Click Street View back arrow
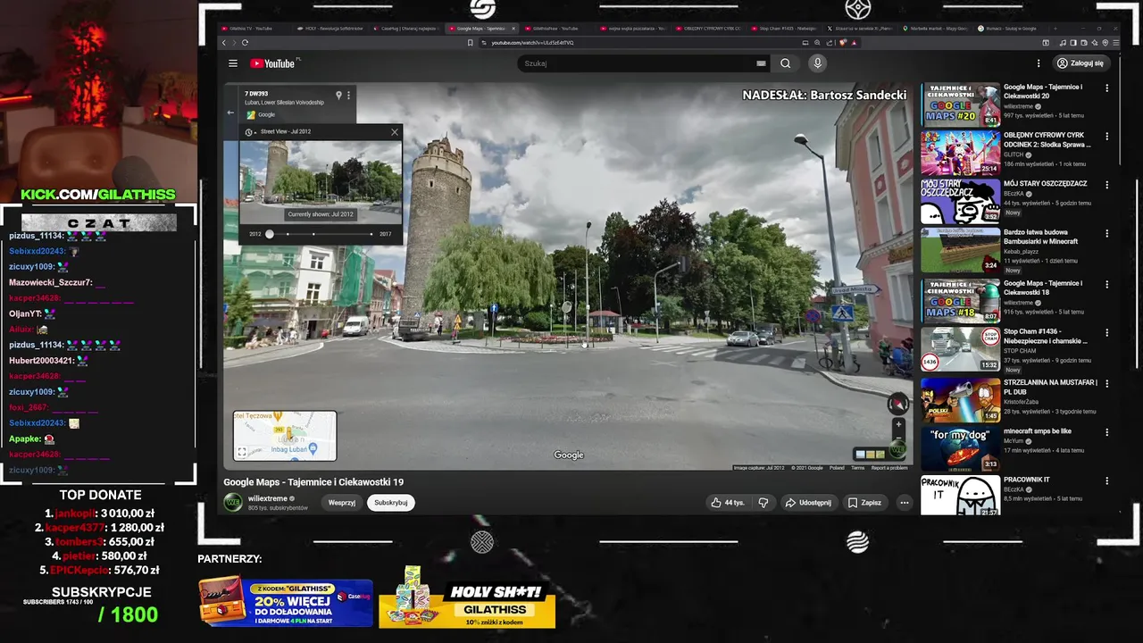The height and width of the screenshot is (643, 1143). [230, 113]
